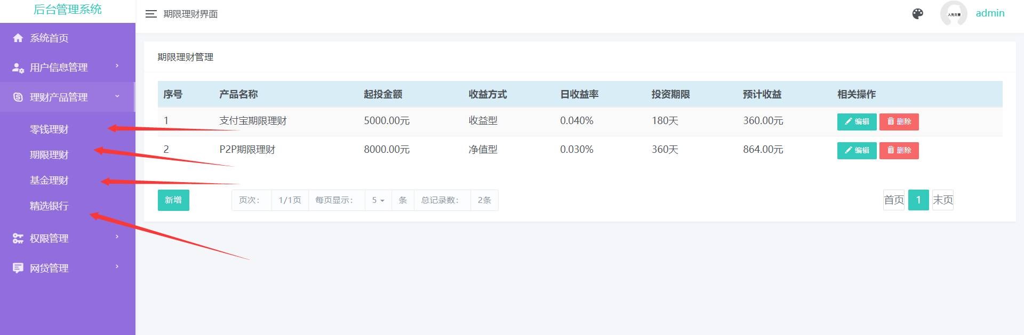Click the 期限理财界面 breadcrumb title
The width and height of the screenshot is (1024, 335).
pos(190,14)
